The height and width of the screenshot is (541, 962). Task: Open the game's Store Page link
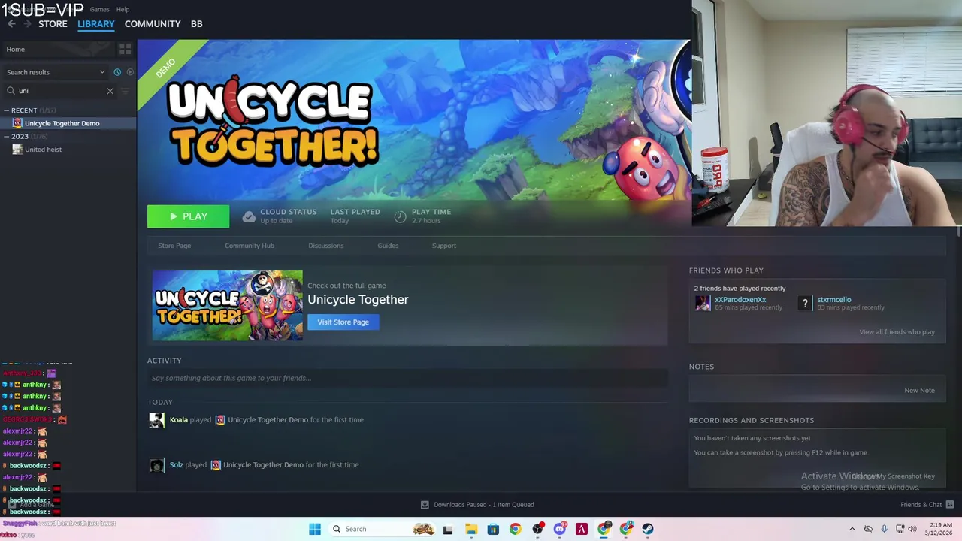click(x=174, y=246)
